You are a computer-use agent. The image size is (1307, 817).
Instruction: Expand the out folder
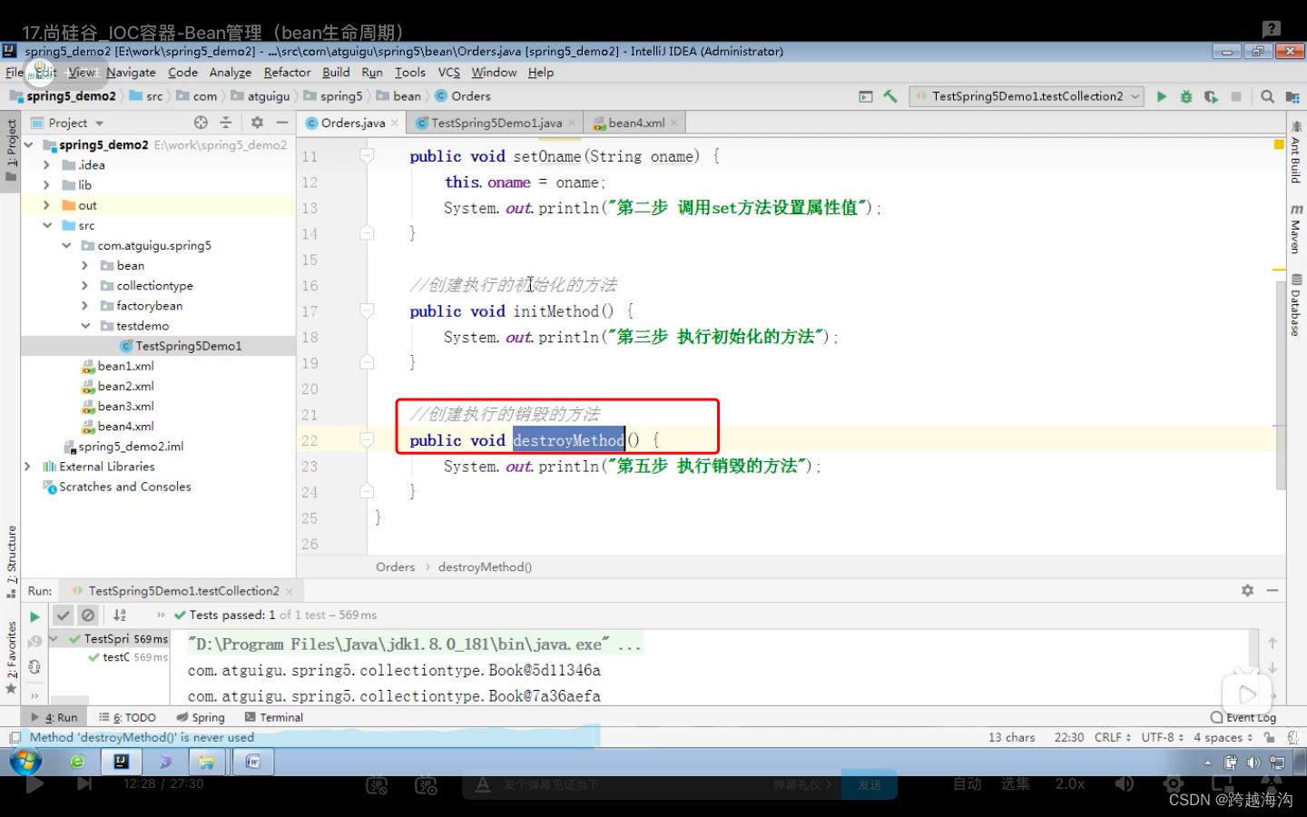[46, 205]
